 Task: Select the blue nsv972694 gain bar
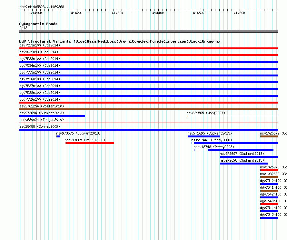click(52, 116)
